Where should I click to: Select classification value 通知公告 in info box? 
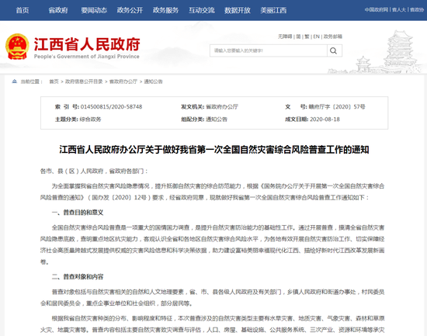[217, 120]
